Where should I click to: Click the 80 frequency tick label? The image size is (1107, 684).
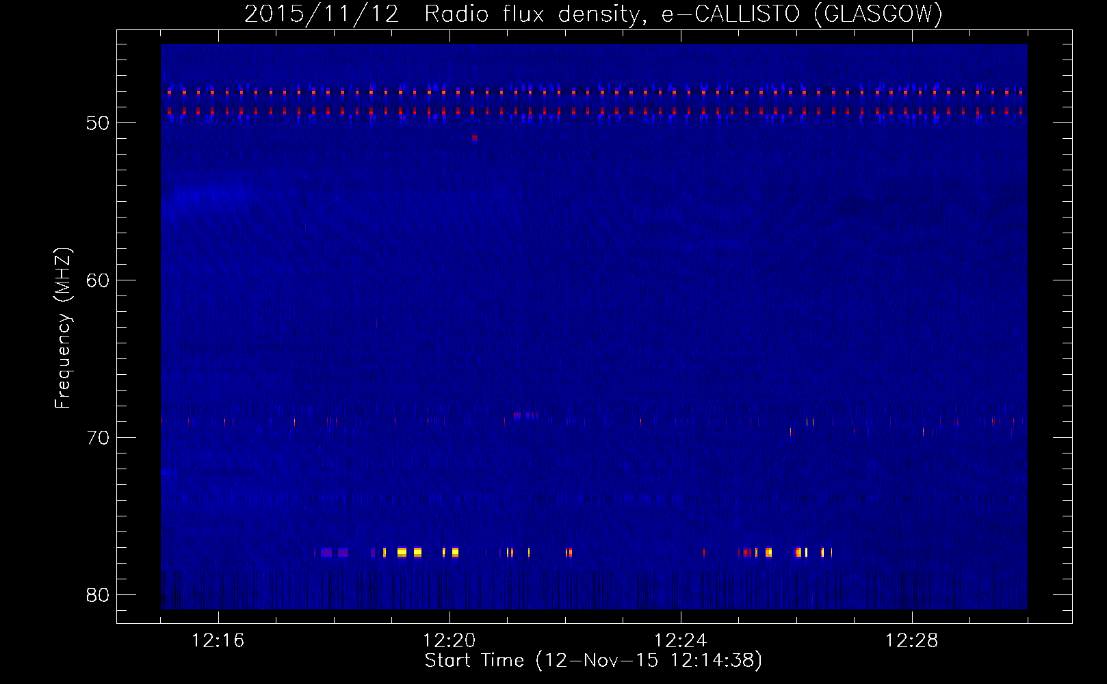pyautogui.click(x=98, y=595)
